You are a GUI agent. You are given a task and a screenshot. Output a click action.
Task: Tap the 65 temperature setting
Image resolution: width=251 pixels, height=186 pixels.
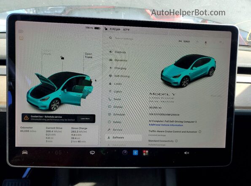(58, 153)
